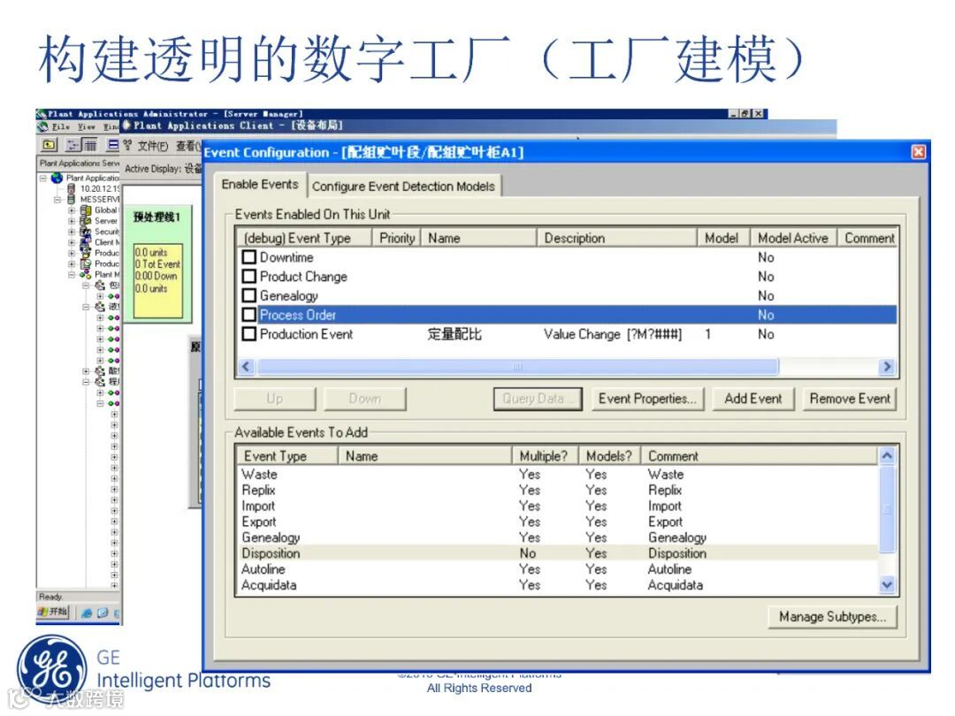Click the Multiple? column header

544,456
